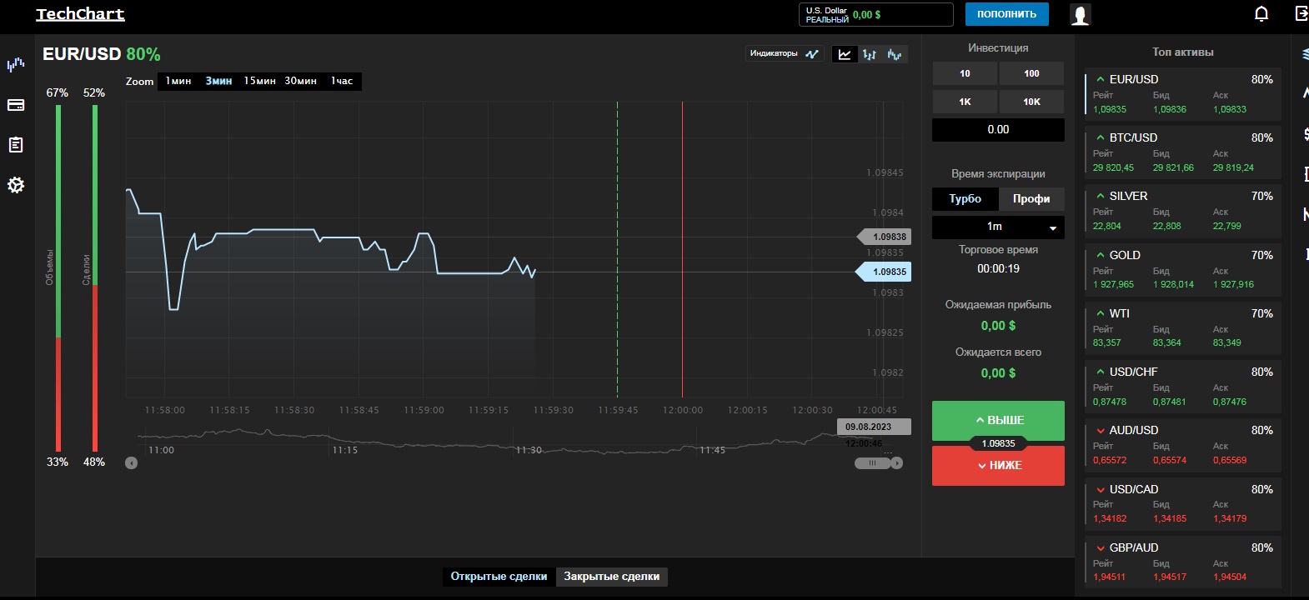
Task: Switch to Открытые сделки tab
Action: click(x=499, y=577)
